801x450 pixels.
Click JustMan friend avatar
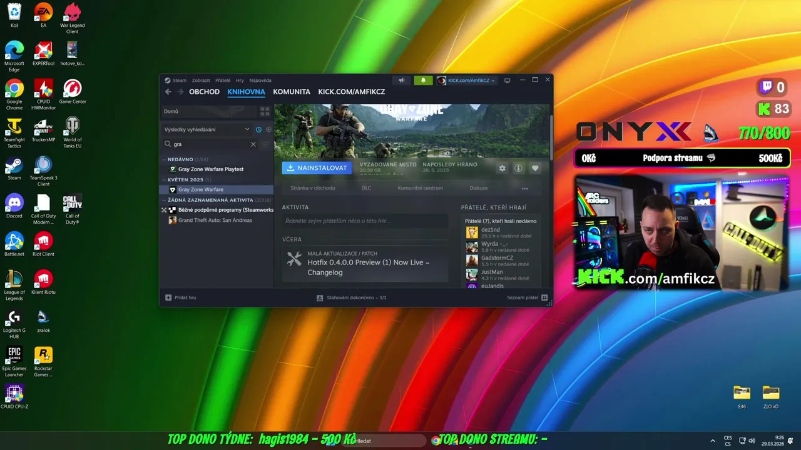[472, 274]
